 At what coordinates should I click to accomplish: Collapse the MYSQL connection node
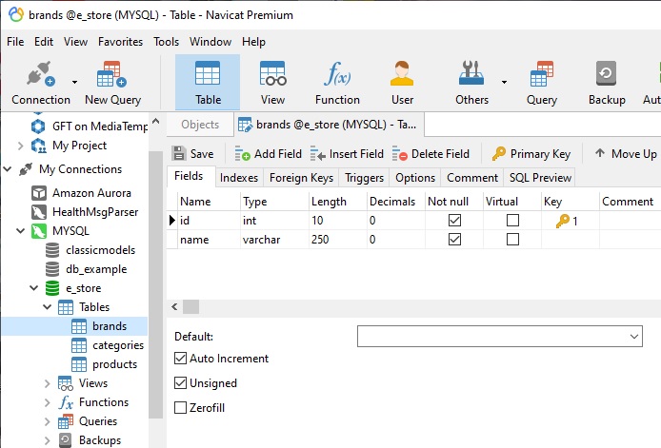20,231
